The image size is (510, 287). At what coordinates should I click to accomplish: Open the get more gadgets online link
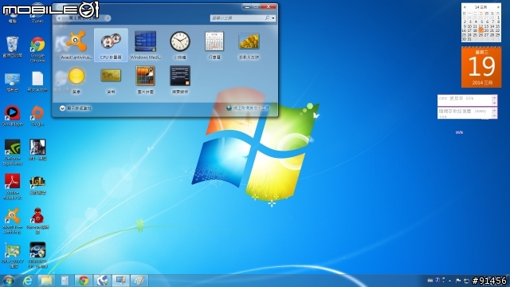pos(248,108)
